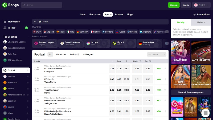This screenshot has height=120, width=213.
Task: Expand +47 markets for Inter Club de Escaldes
Action: point(159,101)
